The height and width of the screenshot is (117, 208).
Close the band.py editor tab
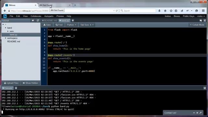click(x=60, y=20)
